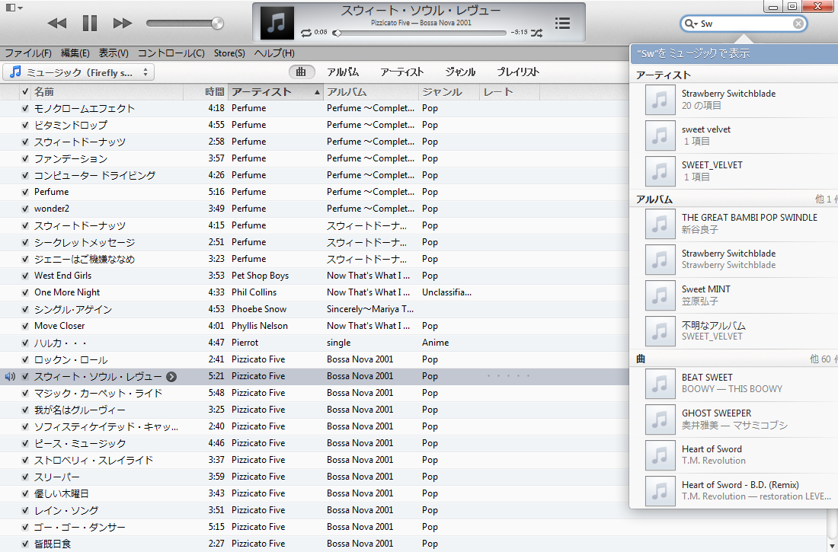
Task: Open the ミュージック library source dropdown
Action: click(x=78, y=72)
